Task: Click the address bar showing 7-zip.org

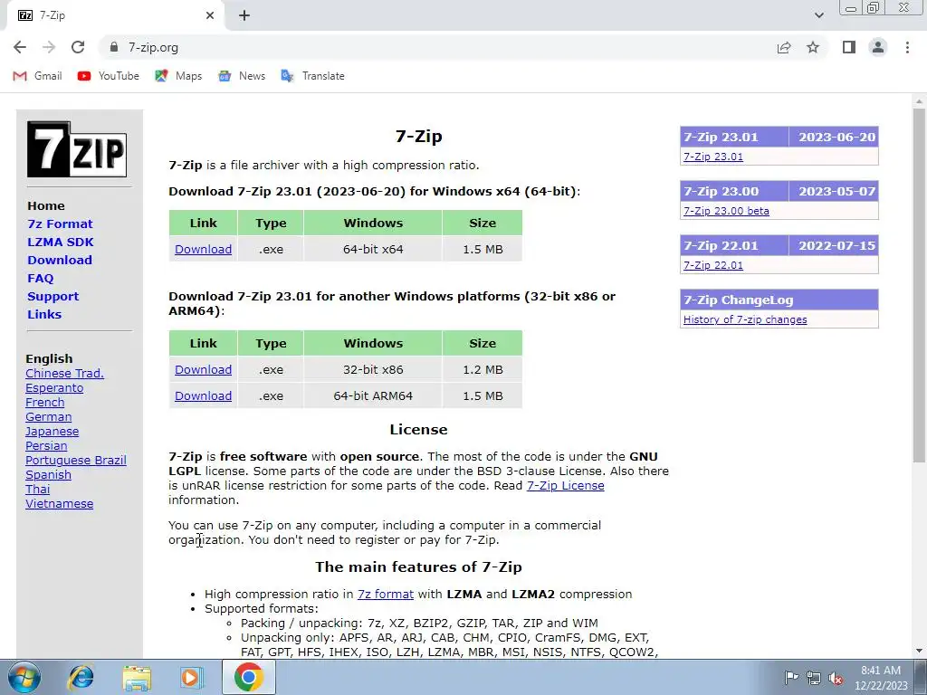Action: click(437, 47)
